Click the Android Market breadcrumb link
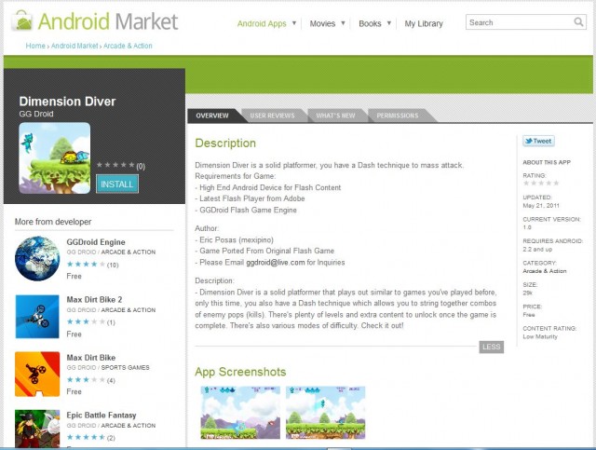Viewport: 596px width, 450px height. (x=74, y=46)
